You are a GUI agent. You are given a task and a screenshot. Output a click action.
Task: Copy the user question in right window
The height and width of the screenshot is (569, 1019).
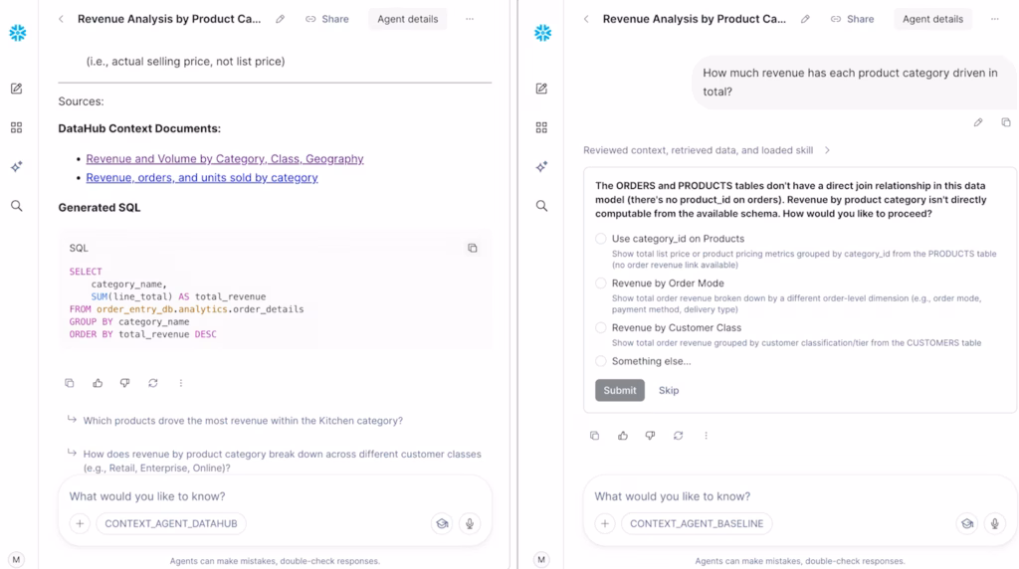(1006, 122)
